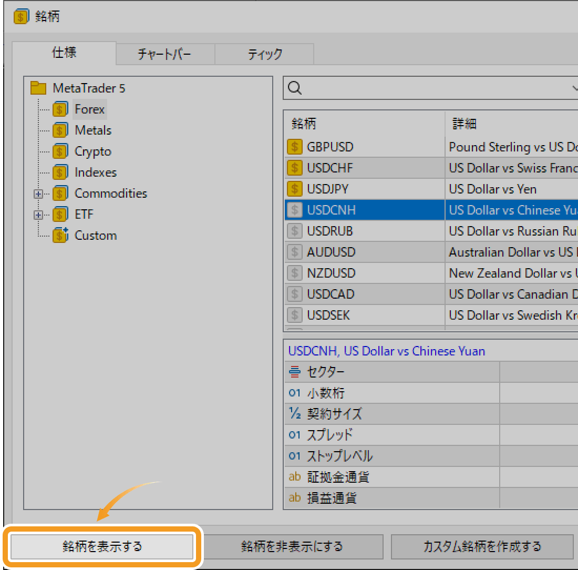Click the 証拠金通貨 property label
This screenshot has height=570, width=578.
coord(338,477)
